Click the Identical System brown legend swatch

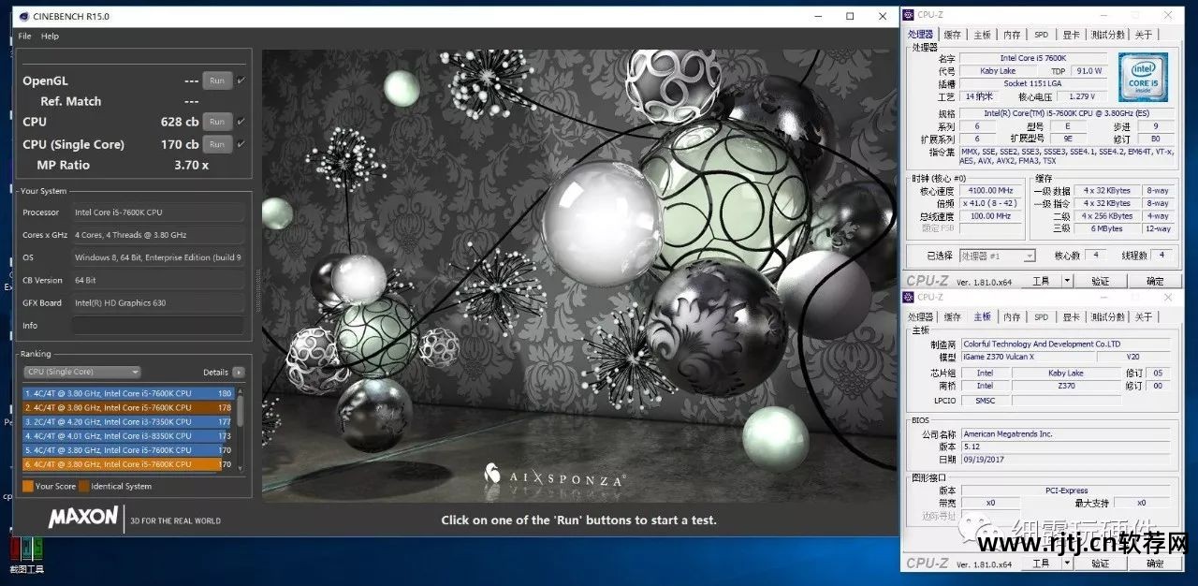[84, 486]
